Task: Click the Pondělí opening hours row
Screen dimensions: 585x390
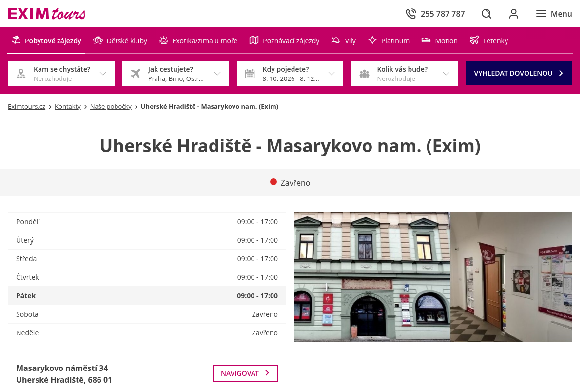Action: 147,222
